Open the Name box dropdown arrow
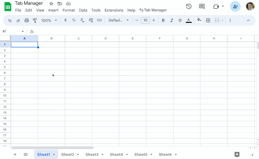 point(22,31)
